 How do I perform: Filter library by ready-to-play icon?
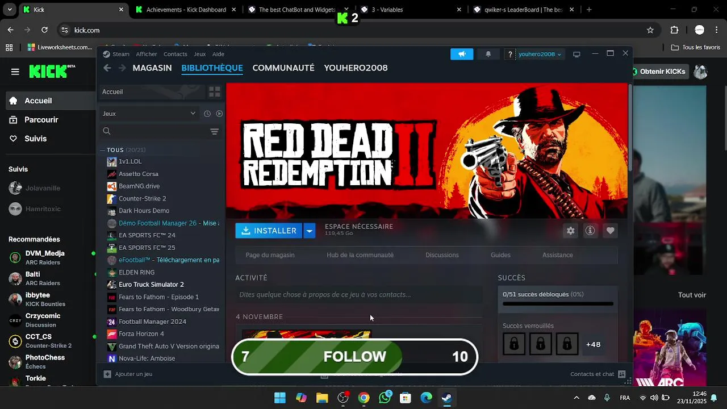point(219,114)
